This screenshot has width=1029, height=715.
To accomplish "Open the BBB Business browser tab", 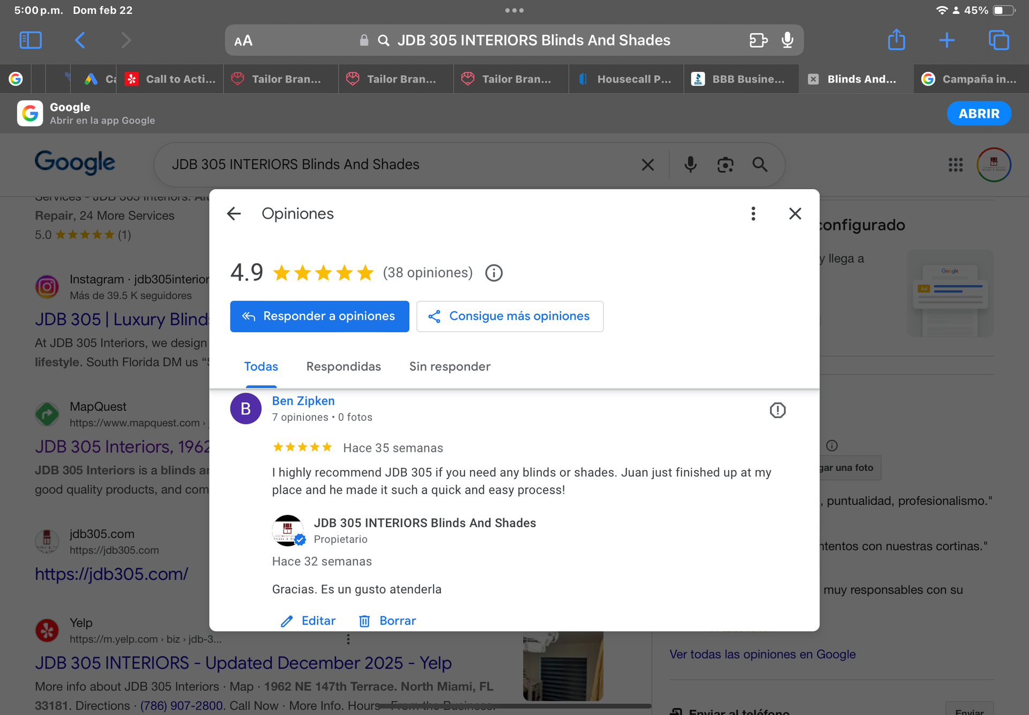I will [741, 79].
